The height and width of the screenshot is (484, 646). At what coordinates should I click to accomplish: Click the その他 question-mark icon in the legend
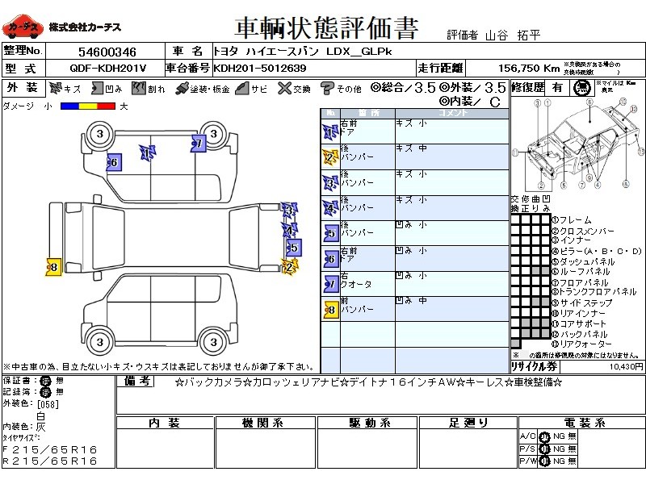pos(327,89)
